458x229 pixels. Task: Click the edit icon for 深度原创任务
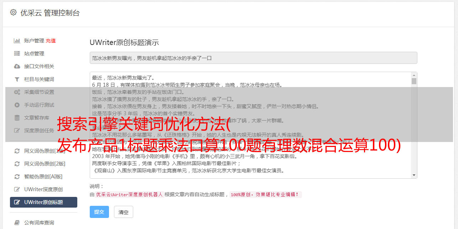17,131
